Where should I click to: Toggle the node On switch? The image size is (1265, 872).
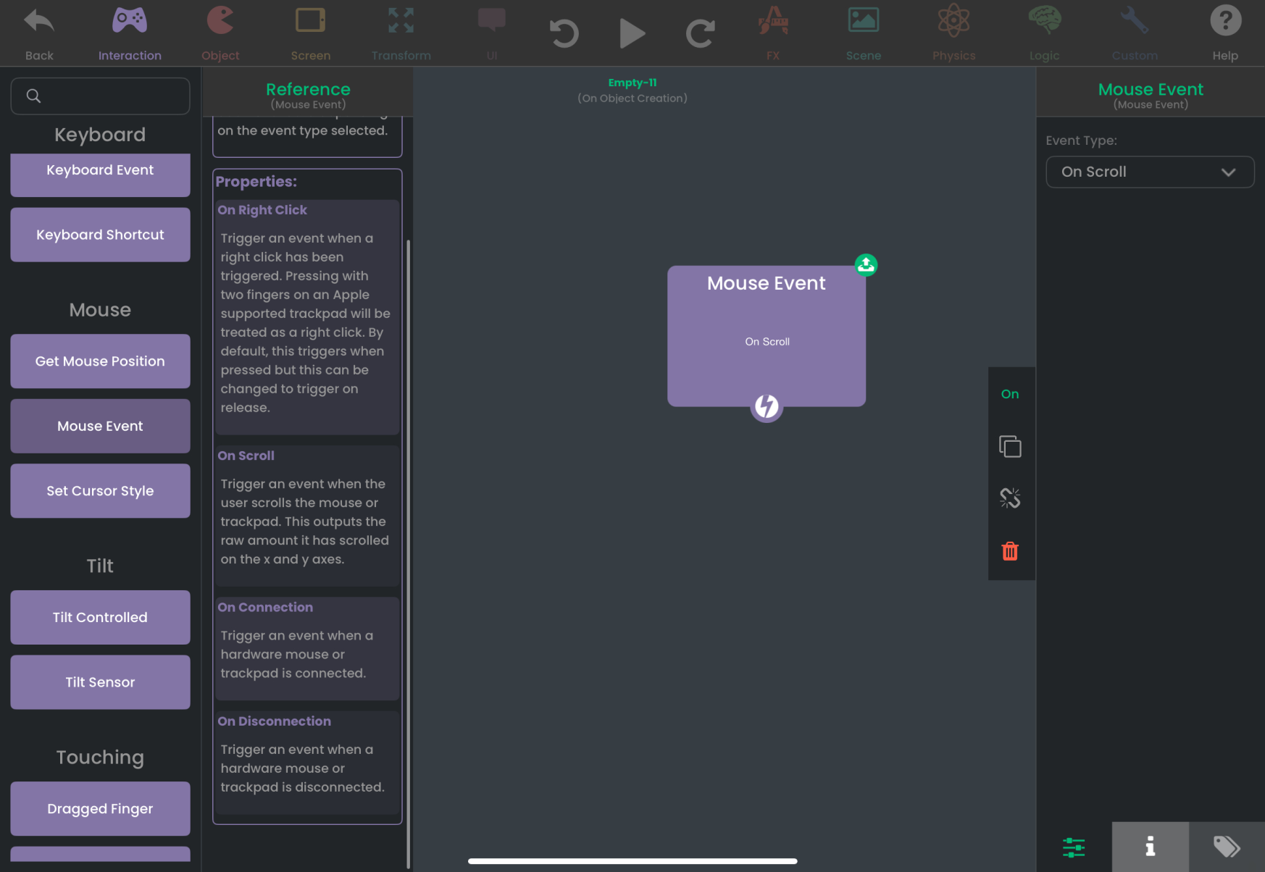1010,394
